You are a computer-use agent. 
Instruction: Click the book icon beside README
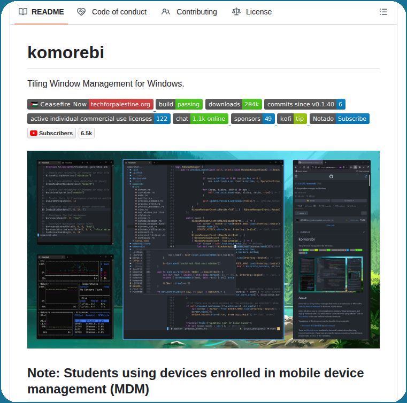23,12
